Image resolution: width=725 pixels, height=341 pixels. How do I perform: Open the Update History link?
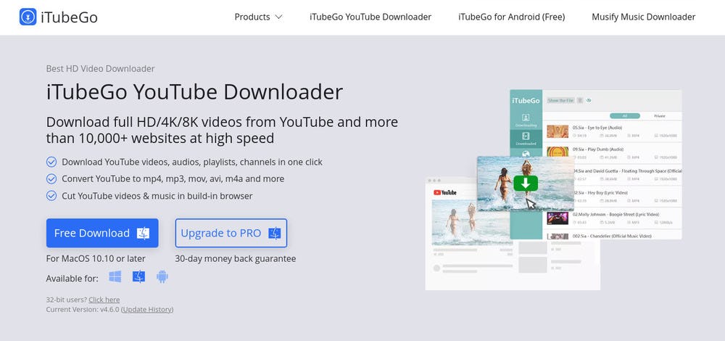coord(147,309)
